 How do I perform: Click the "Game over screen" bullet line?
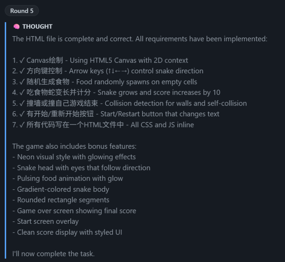coord(74,211)
